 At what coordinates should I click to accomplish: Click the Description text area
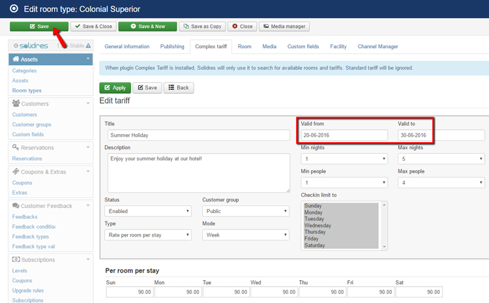click(x=199, y=173)
